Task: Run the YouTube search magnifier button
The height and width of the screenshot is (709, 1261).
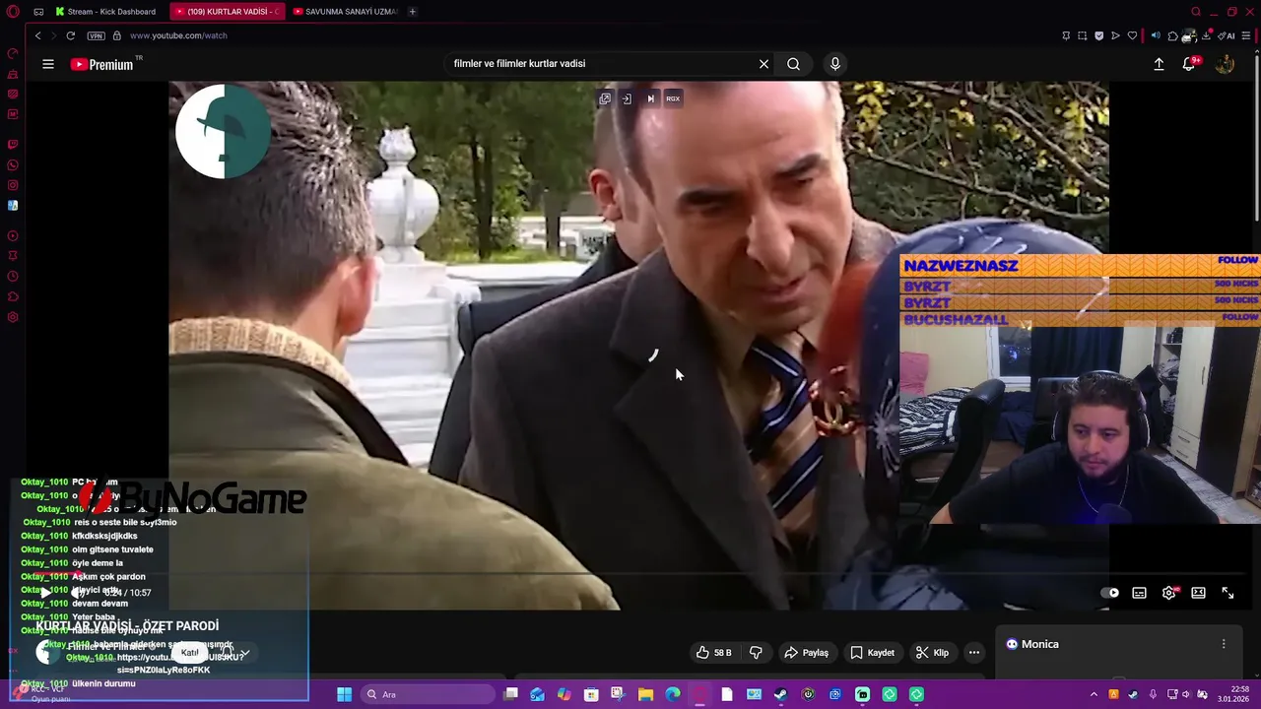Action: coord(793,64)
